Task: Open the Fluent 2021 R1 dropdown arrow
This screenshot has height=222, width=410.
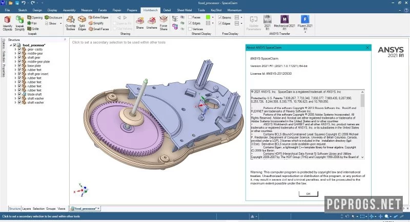Action: pos(305,32)
